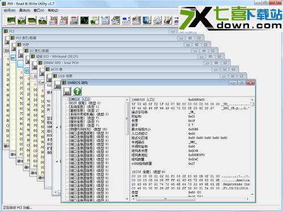The width and height of the screenshot is (283, 212).
Task: Select the [物理内存阵列] (类型 16) tree node
Action: pos(88,129)
